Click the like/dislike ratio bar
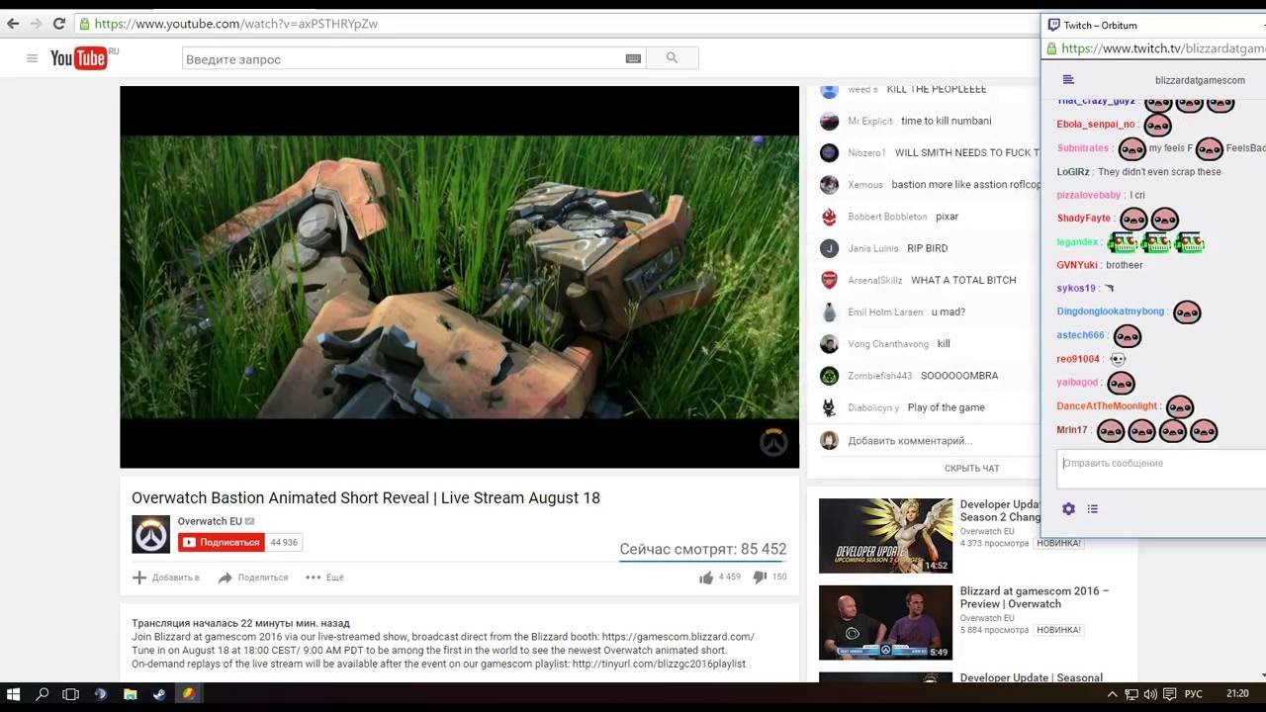 (x=703, y=561)
